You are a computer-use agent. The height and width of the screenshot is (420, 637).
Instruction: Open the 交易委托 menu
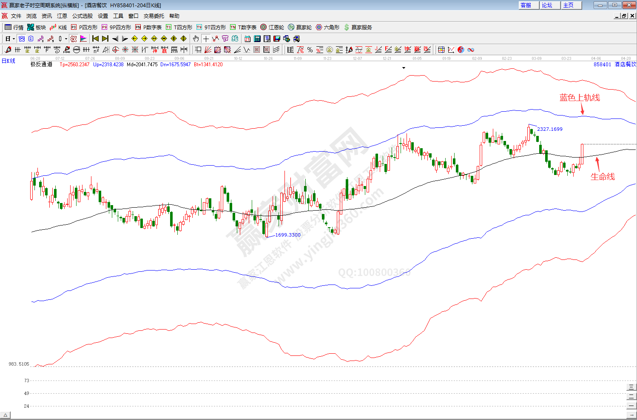pyautogui.click(x=154, y=16)
